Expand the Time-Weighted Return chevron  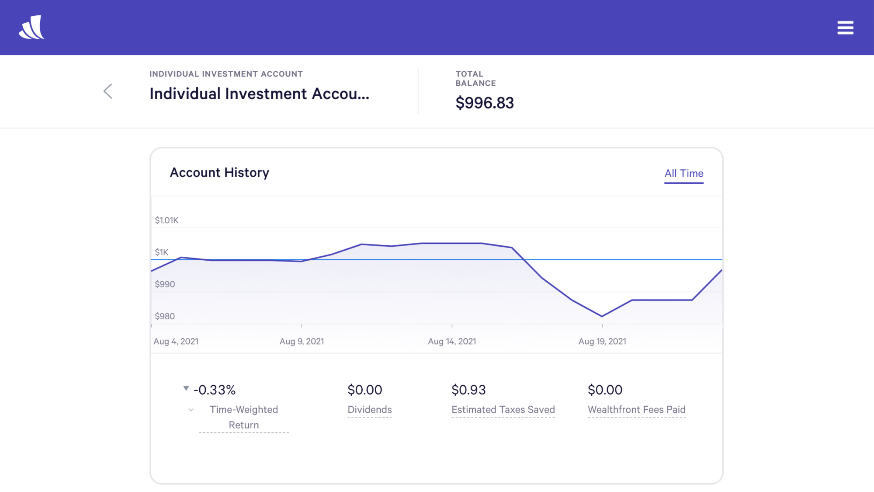(x=191, y=410)
